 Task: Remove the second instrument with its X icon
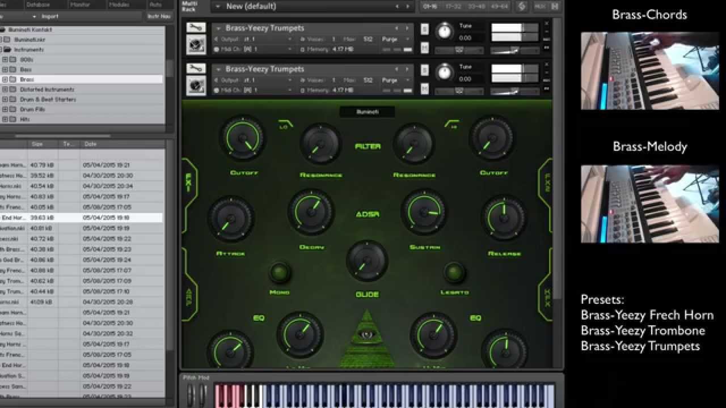tap(547, 65)
